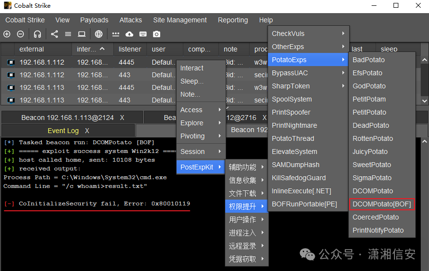429x271 pixels.
Task: Expand the 辅助功能 submenu
Action: (x=247, y=167)
